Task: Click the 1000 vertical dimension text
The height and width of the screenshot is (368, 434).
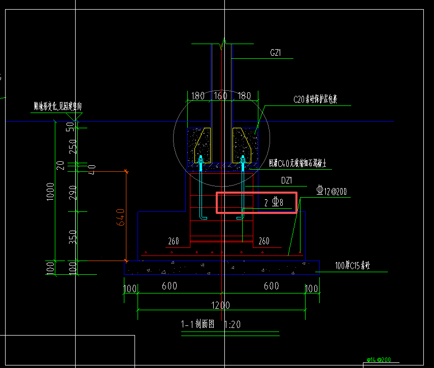Action: click(50, 192)
